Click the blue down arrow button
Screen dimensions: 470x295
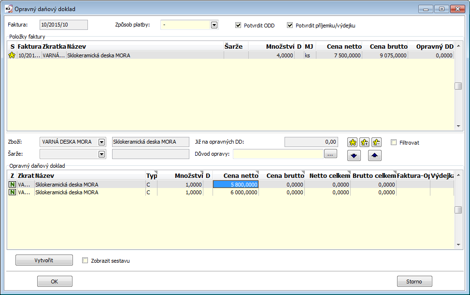[x=354, y=156]
